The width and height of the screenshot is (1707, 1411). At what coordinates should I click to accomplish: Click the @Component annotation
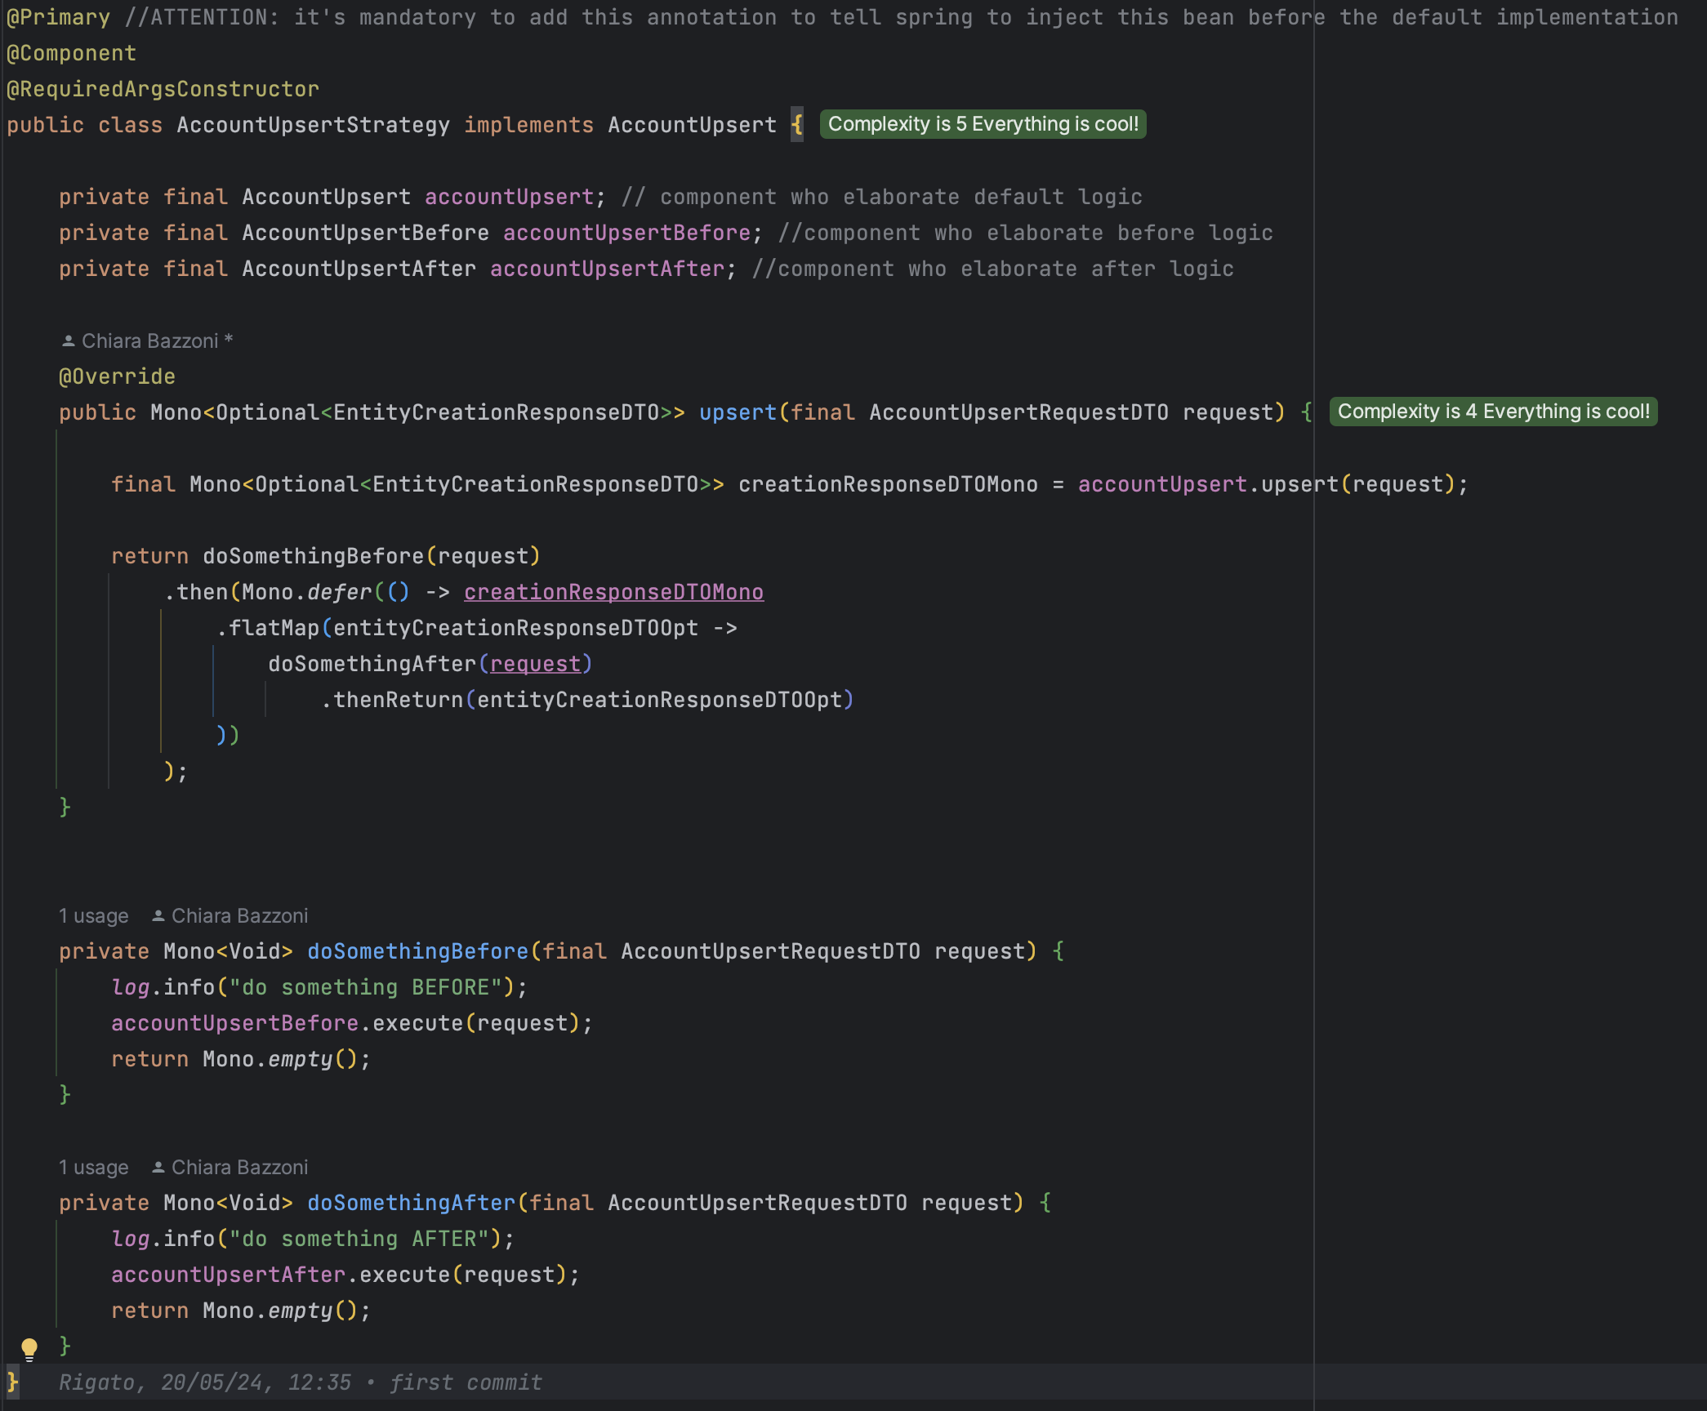71,53
